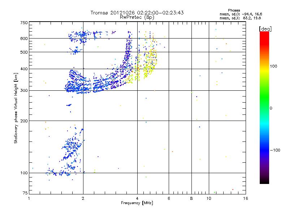The image size is (289, 216).
Task: Click the x-axis tick label '6'
Action: (169, 198)
